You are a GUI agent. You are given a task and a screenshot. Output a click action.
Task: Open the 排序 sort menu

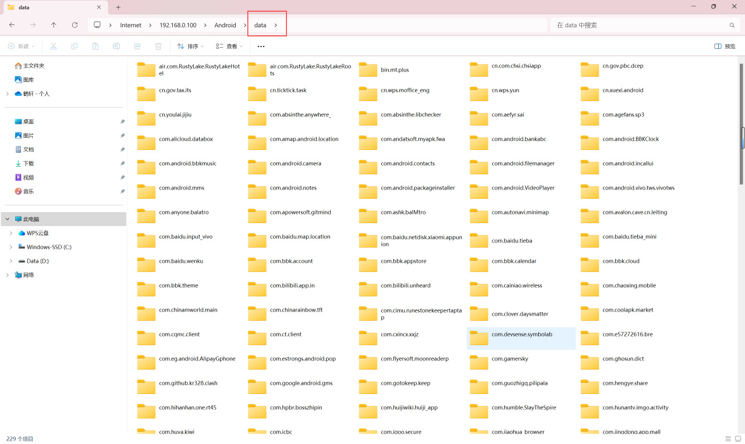(x=191, y=46)
